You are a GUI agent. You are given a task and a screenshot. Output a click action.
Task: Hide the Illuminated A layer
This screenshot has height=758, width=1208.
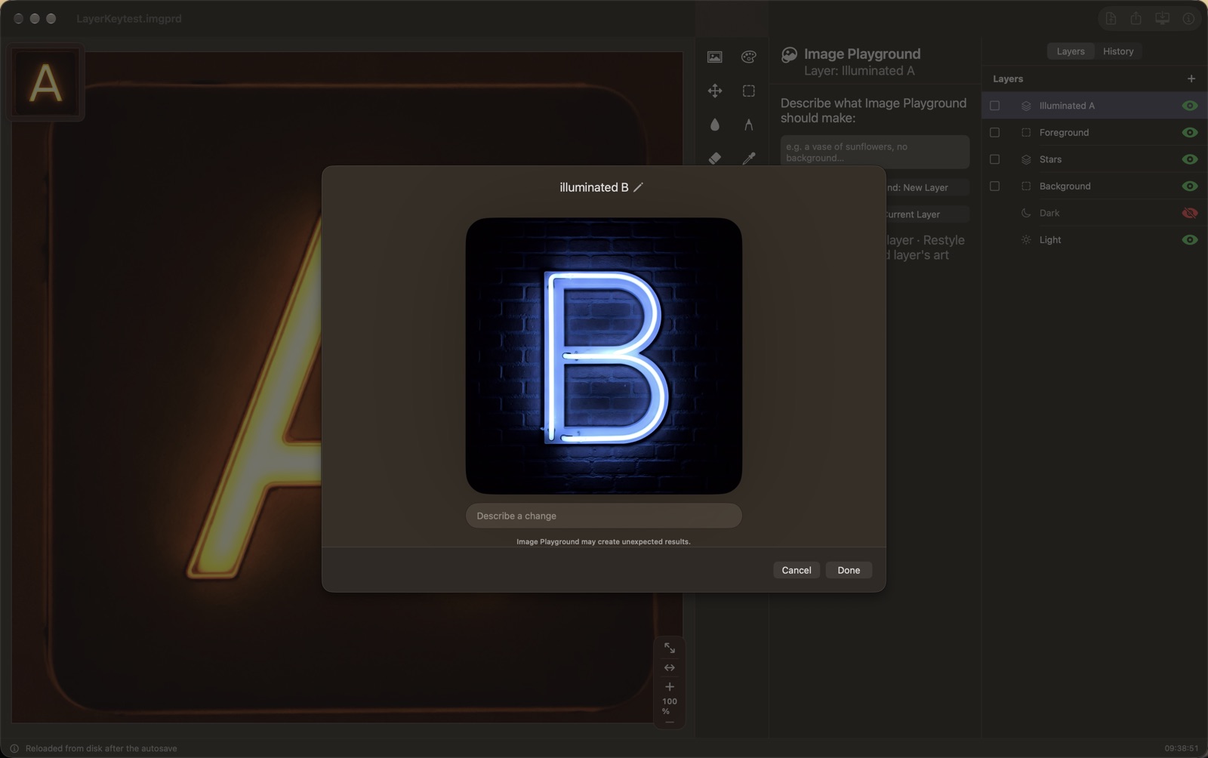click(1190, 106)
